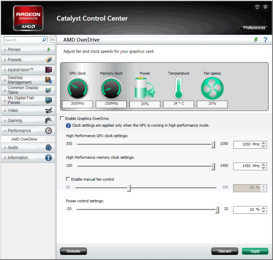Apply the OverDrive settings
Image resolution: width=273 pixels, height=260 pixels.
coord(255,251)
